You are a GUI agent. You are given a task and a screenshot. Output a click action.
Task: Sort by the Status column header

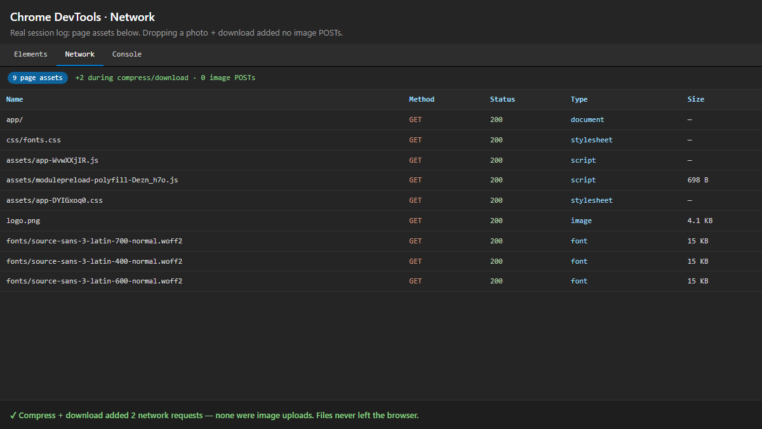pos(502,99)
